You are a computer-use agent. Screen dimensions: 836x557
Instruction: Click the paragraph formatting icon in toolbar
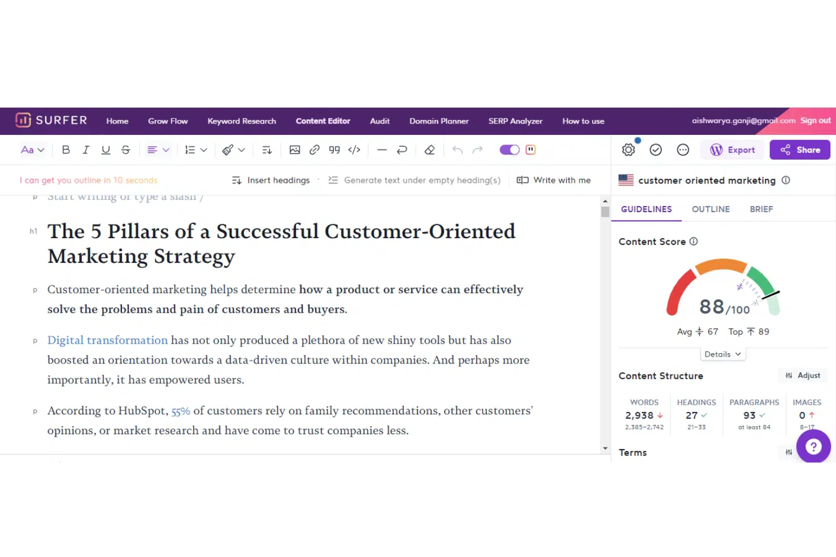coord(267,150)
